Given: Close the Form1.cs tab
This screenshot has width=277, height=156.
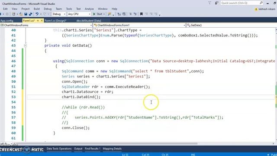Looking at the screenshot, I should (42, 21).
